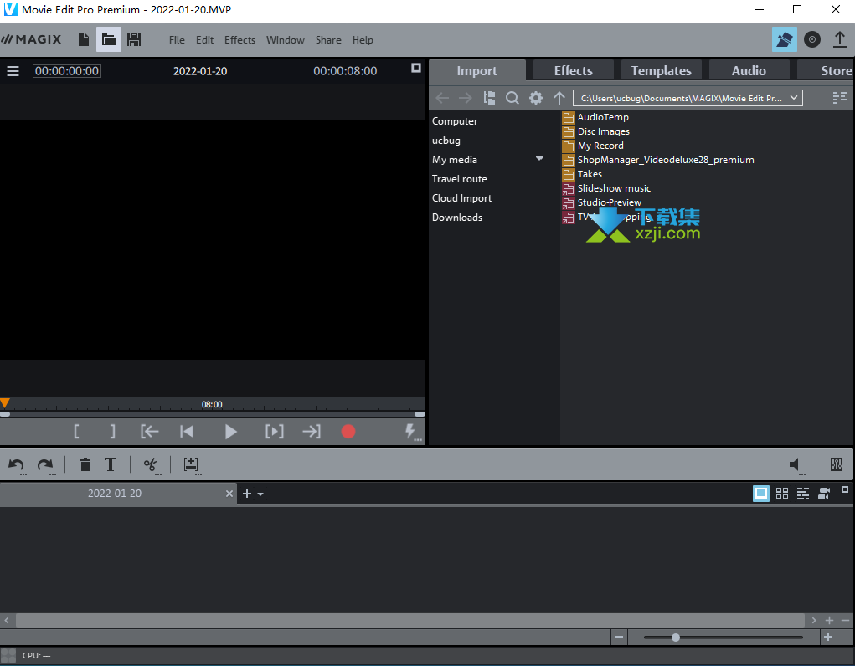Open the Window menu
The image size is (855, 666).
(286, 40)
